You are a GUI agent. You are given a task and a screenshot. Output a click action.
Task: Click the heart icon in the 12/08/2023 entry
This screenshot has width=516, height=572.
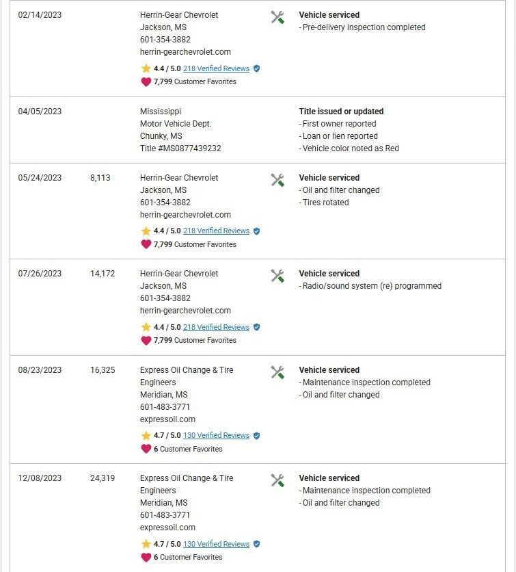[146, 557]
